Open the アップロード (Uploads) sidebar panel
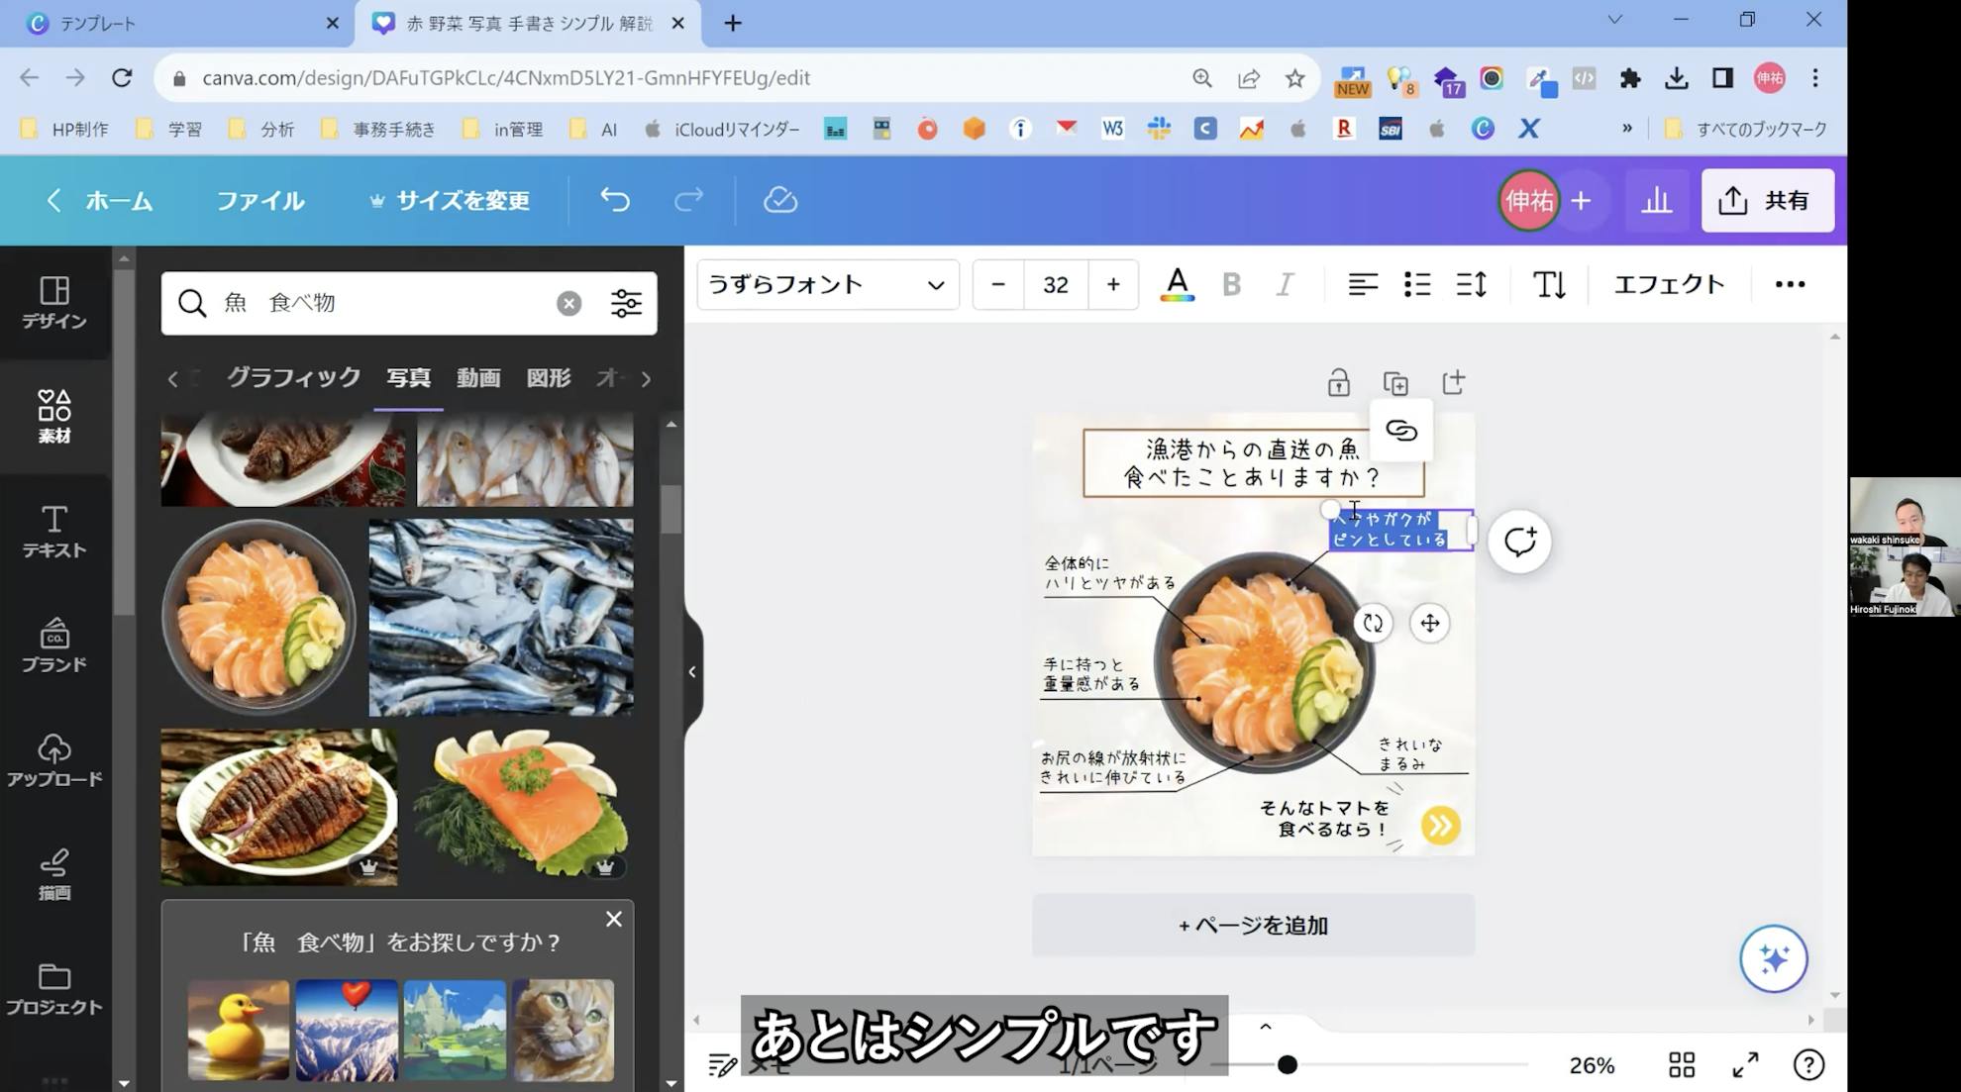Screen dimensions: 1961x1092 pos(54,760)
